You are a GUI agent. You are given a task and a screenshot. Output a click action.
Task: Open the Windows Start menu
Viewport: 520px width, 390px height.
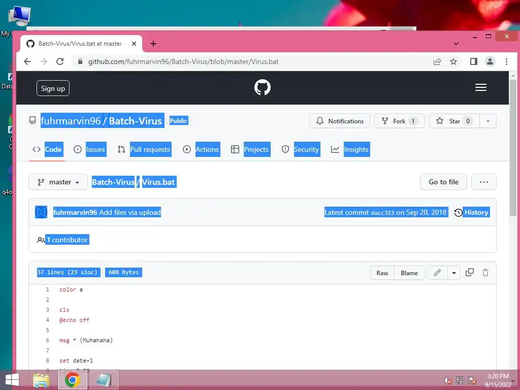point(12,380)
